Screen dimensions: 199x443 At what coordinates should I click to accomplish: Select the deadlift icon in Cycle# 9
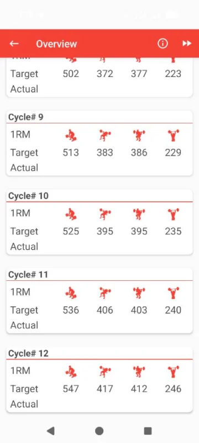tap(71, 135)
